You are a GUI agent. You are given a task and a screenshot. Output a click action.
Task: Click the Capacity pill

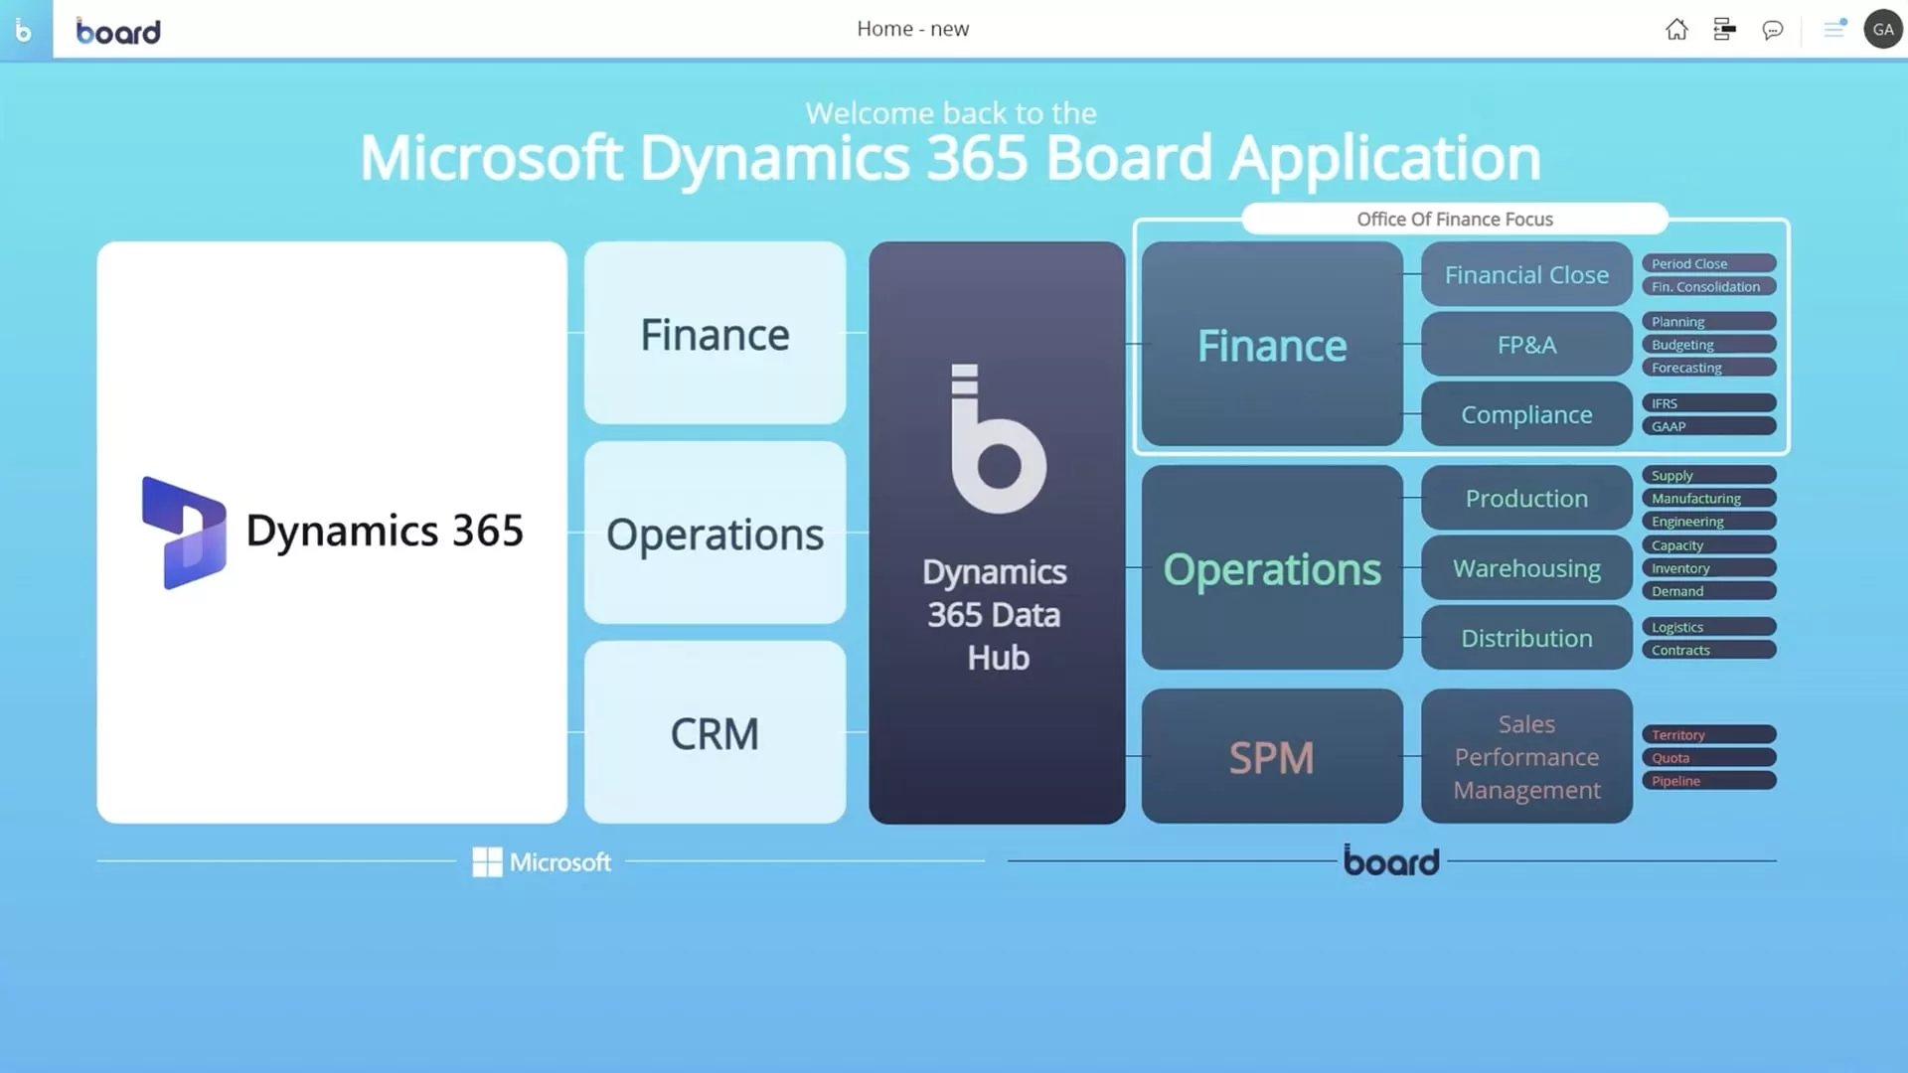point(1708,544)
